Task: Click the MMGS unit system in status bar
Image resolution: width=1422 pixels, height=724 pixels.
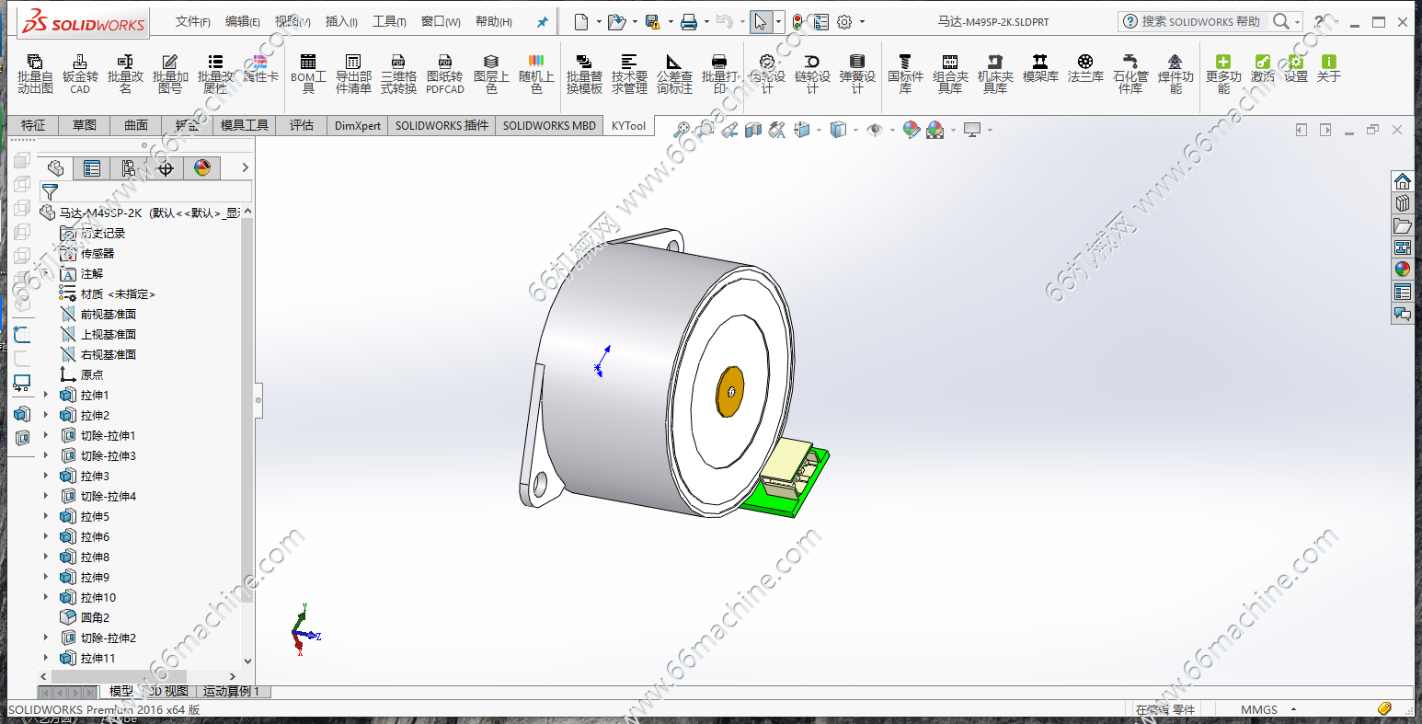Action: (x=1259, y=709)
